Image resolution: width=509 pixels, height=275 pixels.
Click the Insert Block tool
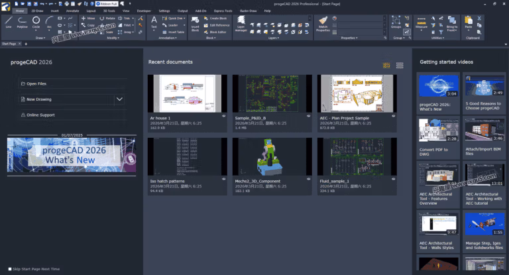click(195, 24)
